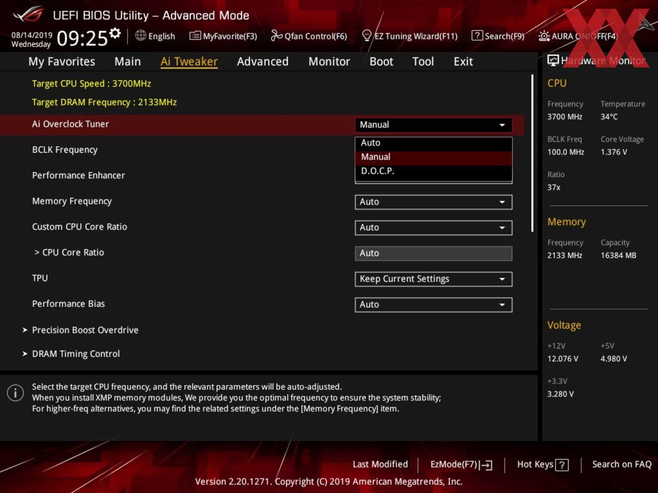This screenshot has height=493, width=658.
Task: Click the Performance Bias row label
Action: pos(68,304)
